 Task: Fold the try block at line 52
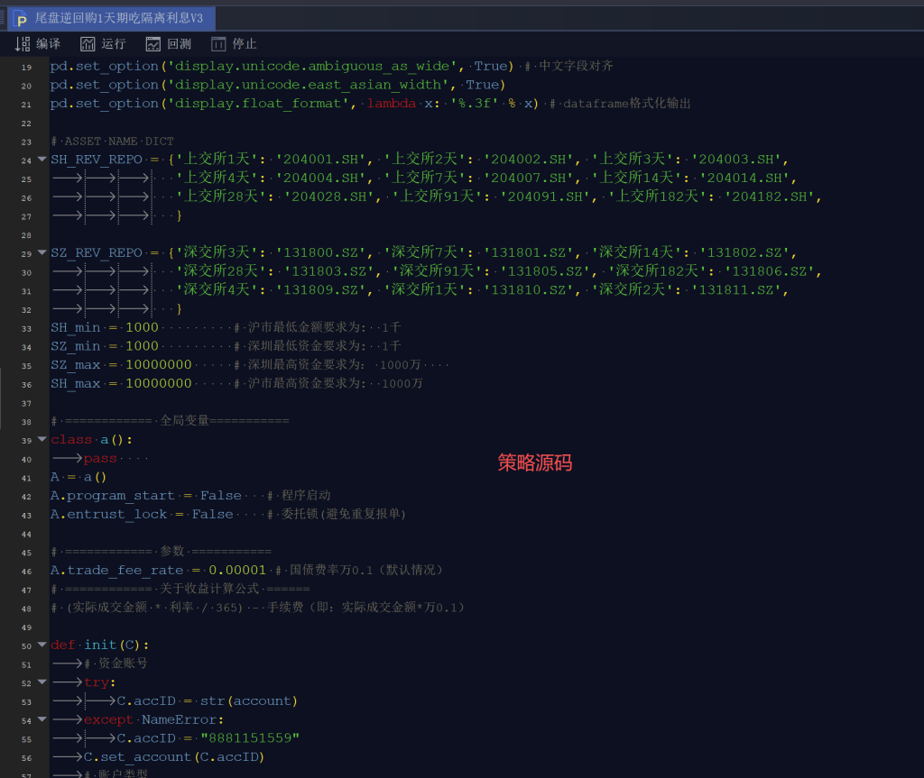42,682
